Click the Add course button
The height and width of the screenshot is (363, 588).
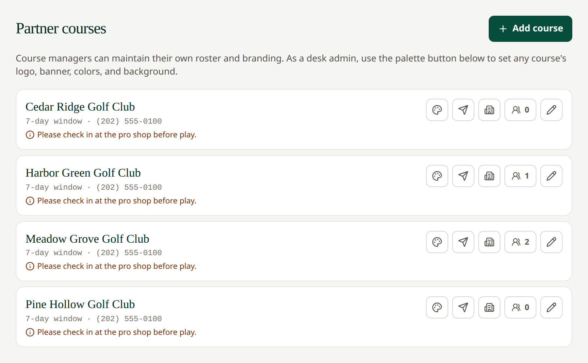531,29
